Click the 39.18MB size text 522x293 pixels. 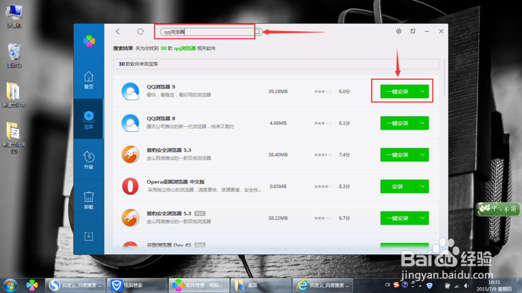[278, 91]
